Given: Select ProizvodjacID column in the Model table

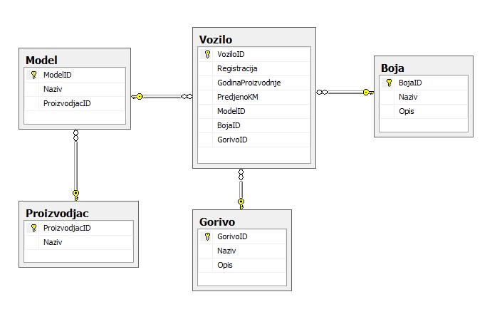Looking at the screenshot, I should 67,103.
